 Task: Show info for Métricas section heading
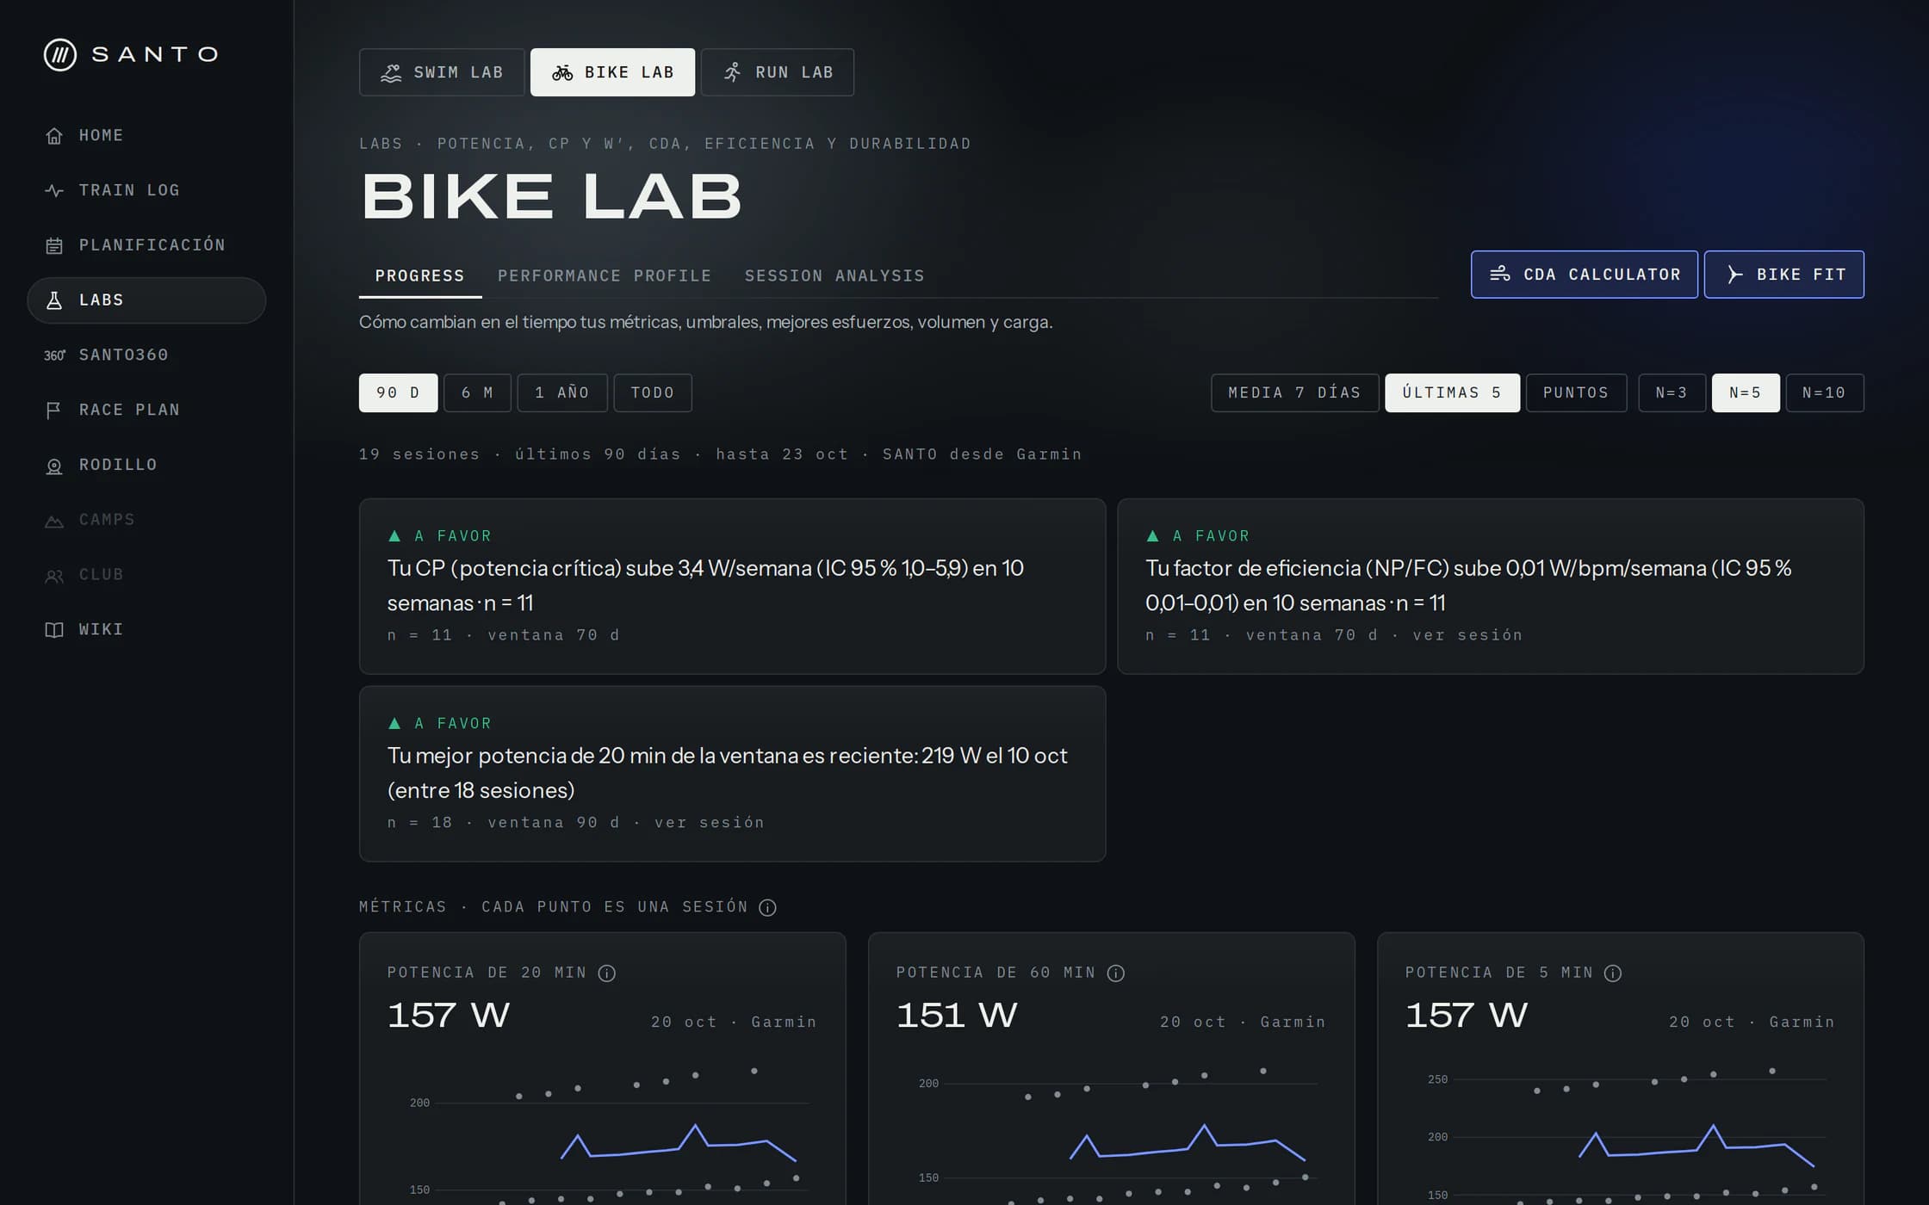(x=767, y=907)
